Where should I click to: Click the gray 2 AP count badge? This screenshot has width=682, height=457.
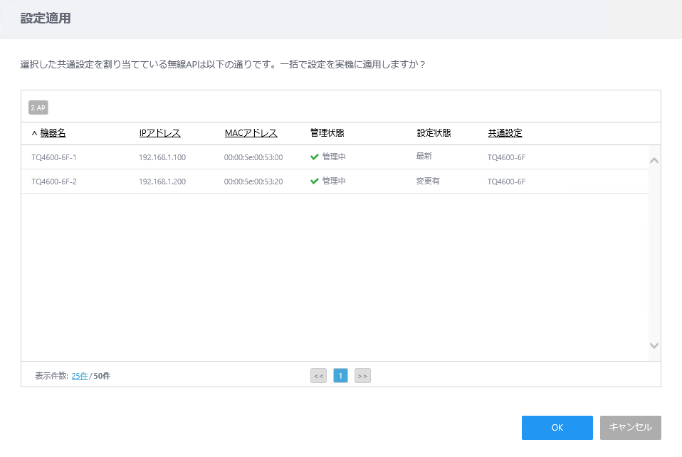(x=38, y=107)
